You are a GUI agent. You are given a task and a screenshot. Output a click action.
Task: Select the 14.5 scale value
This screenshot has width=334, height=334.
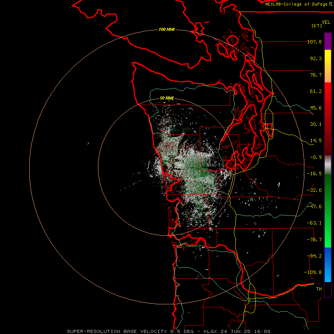[316, 141]
